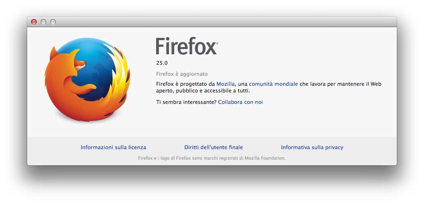The height and width of the screenshot is (203, 424).
Task: Open "Informazioni sulla licenza" link
Action: point(113,147)
